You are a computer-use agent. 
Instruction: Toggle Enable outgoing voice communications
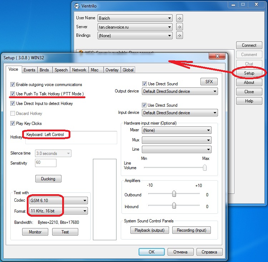pyautogui.click(x=13, y=85)
